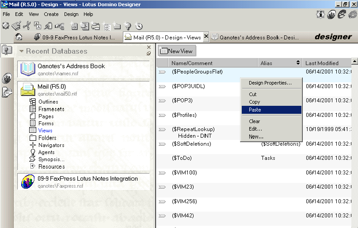The image size is (358, 228).
Task: Click the double-A copy toolbar icon
Action: tap(38, 26)
